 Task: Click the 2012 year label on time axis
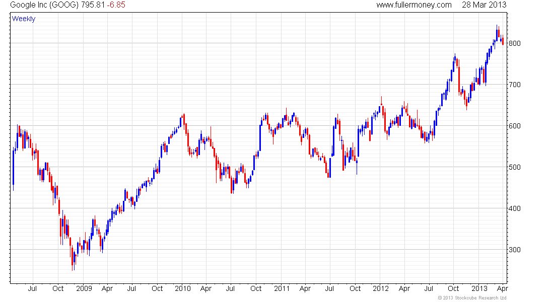point(381,288)
